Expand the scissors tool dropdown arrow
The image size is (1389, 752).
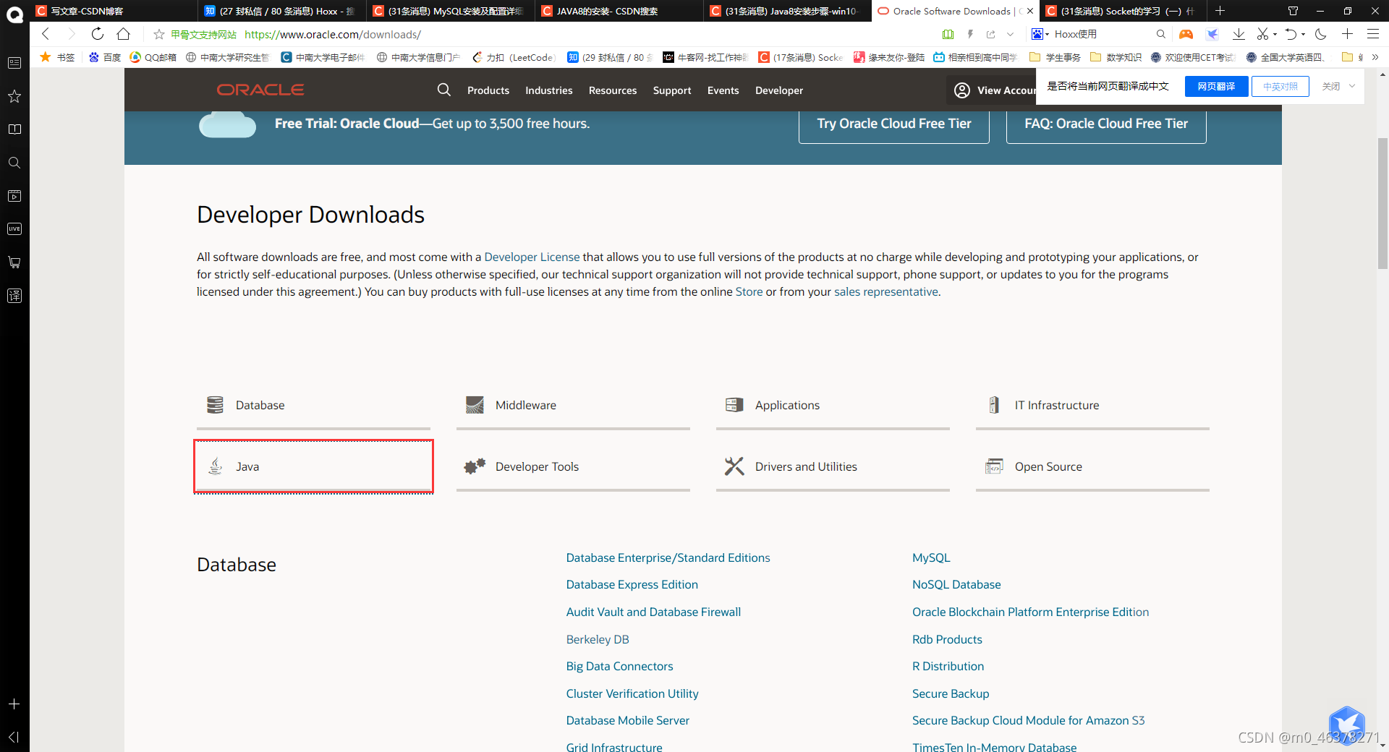tap(1275, 34)
